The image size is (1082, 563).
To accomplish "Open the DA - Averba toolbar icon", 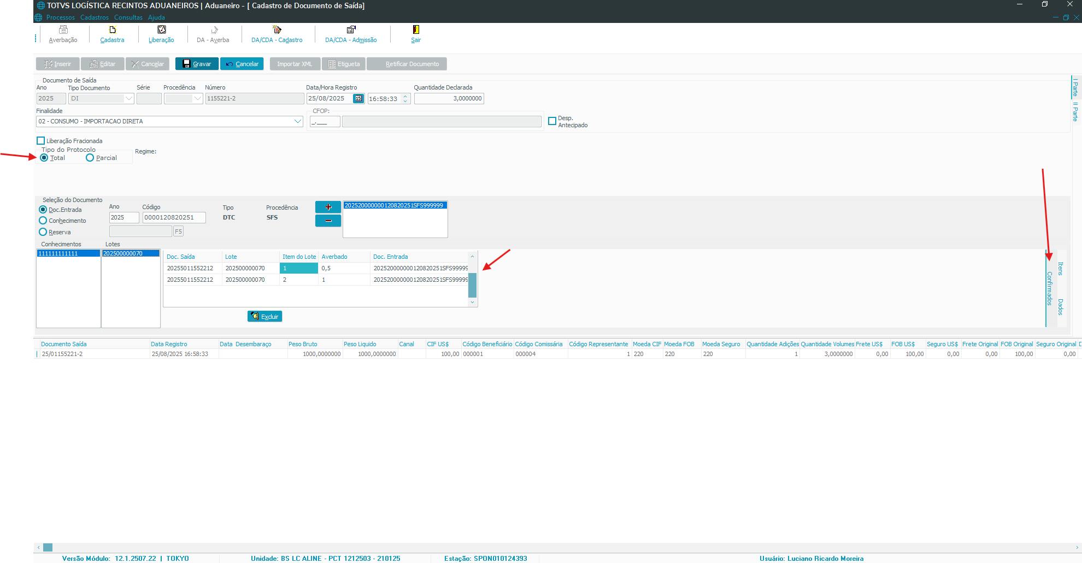I will [x=213, y=34].
